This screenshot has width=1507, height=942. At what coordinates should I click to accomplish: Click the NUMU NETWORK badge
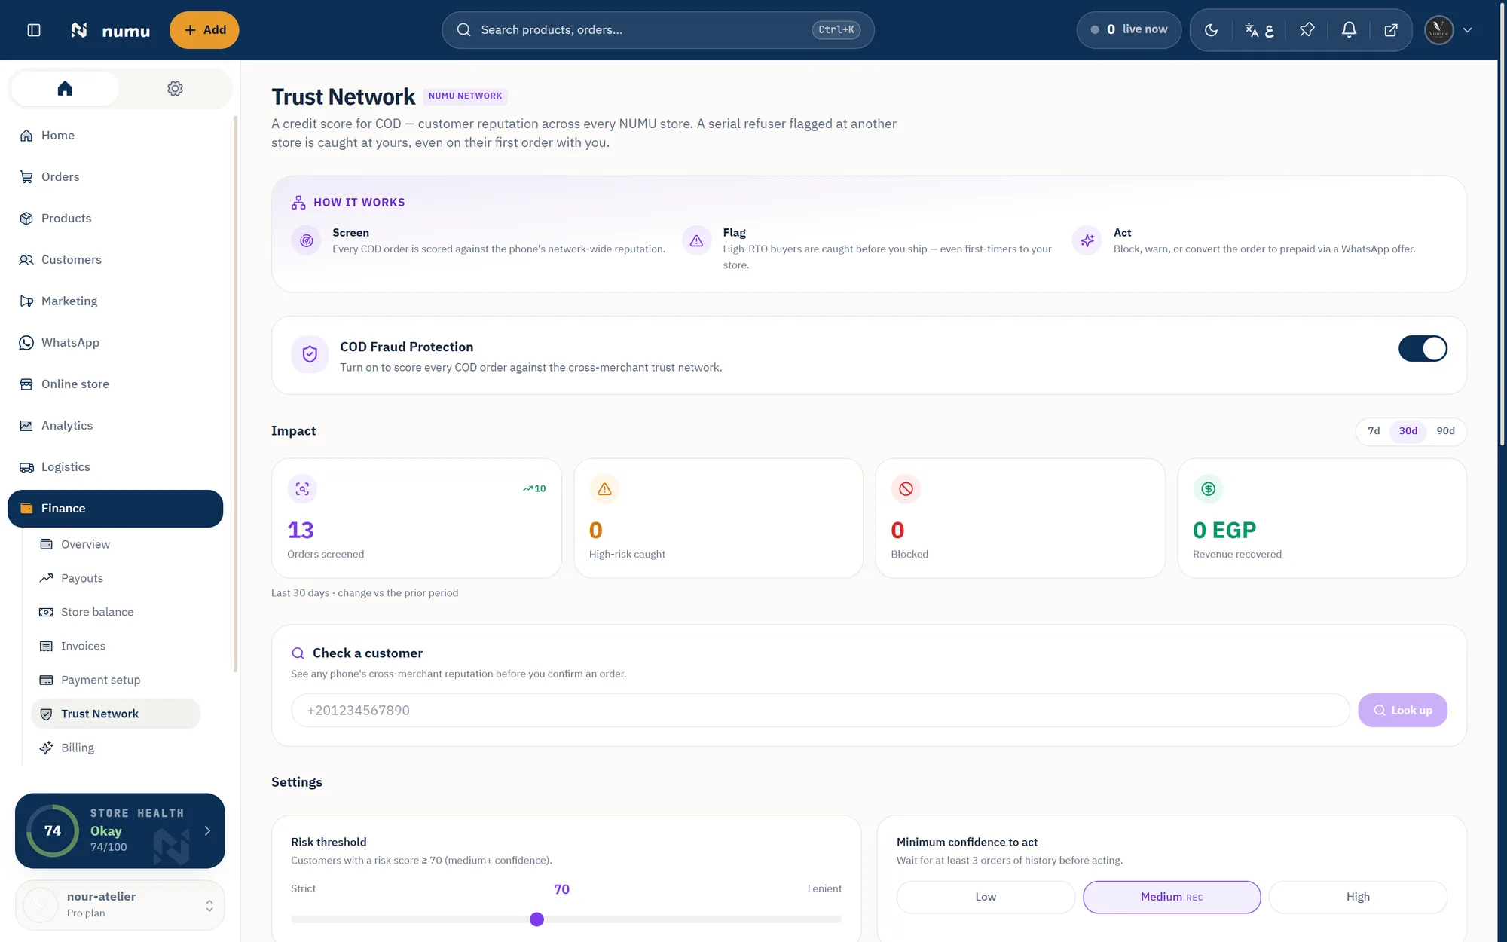[x=465, y=96]
